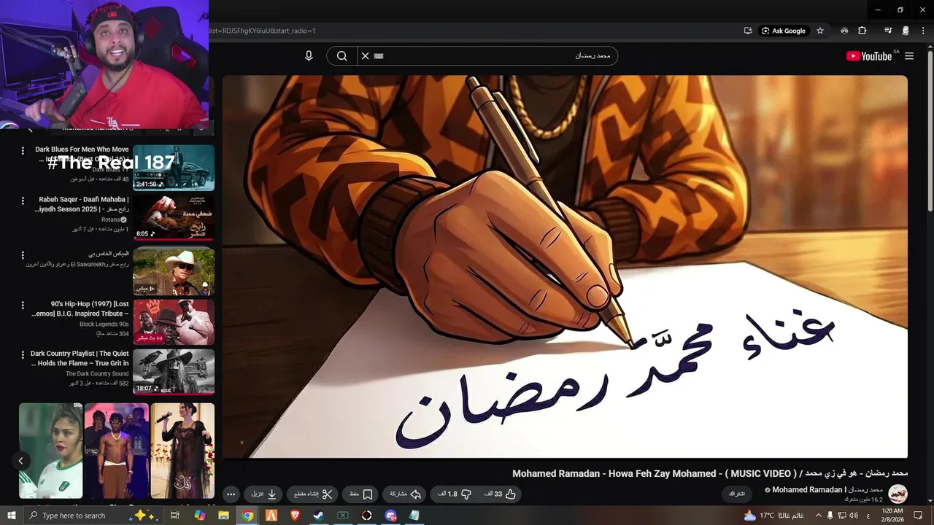Open the 17°C weather taskbar widget
This screenshot has width=934, height=525.
coord(774,516)
